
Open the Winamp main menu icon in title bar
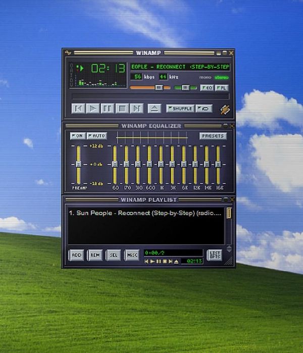pyautogui.click(x=68, y=53)
